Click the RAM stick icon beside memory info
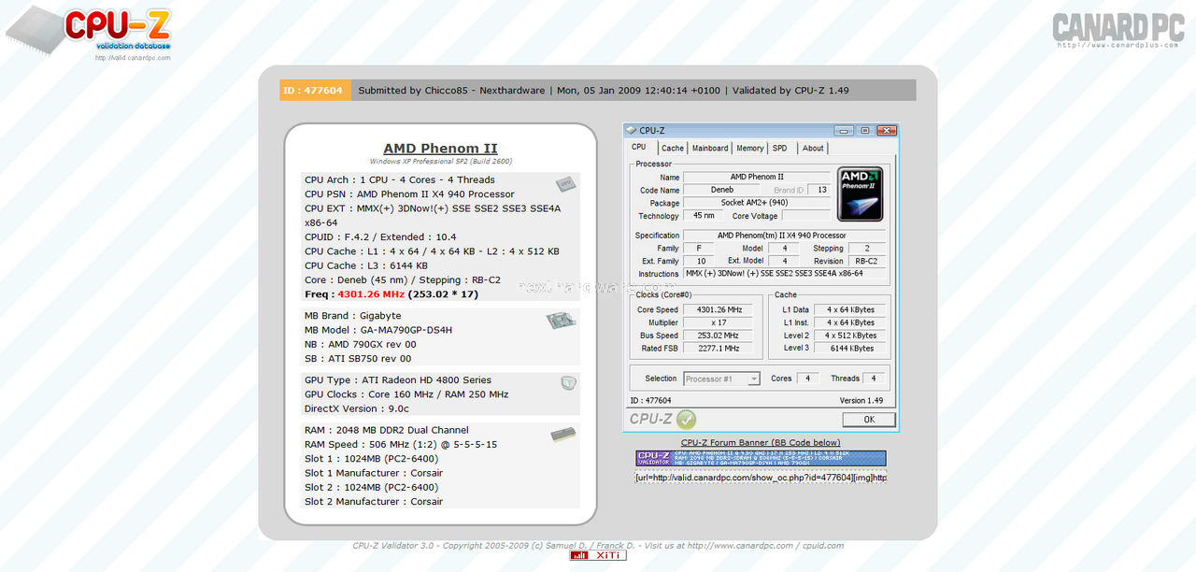 [563, 434]
